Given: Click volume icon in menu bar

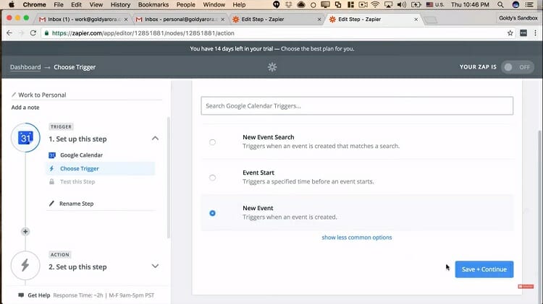Looking at the screenshot, I should click(x=402, y=5).
